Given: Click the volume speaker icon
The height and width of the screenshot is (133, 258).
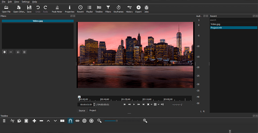Looking at the screenshot, I should [x=162, y=104].
